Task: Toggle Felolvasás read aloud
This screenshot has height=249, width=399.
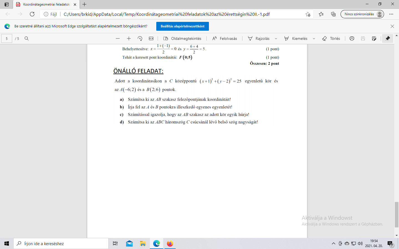Action: (225, 38)
